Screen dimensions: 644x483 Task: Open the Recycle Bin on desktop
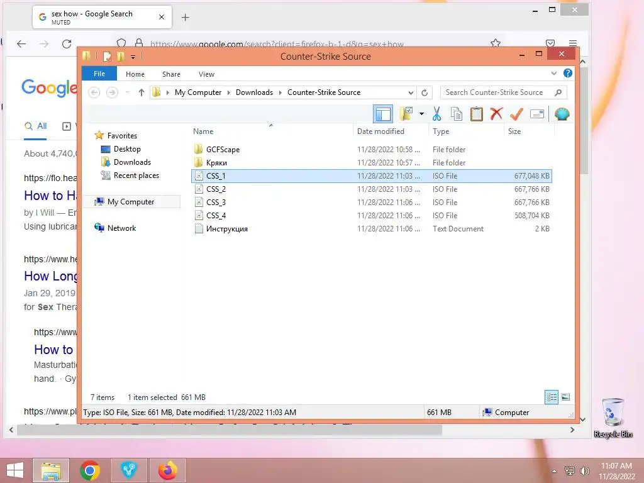(613, 418)
